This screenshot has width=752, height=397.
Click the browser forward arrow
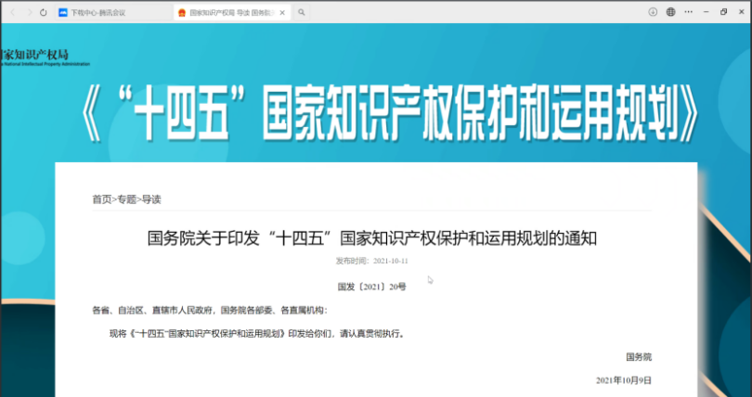27,12
